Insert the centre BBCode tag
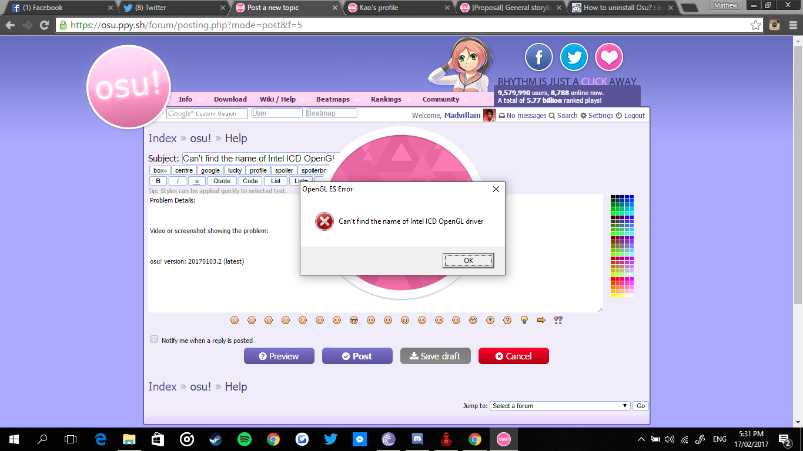Viewport: 803px width, 451px height. coord(184,170)
